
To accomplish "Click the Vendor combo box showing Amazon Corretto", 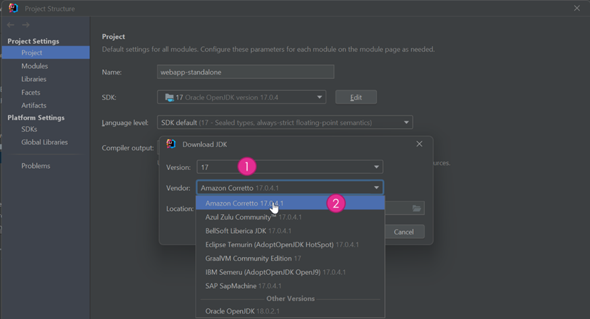I will click(x=290, y=187).
